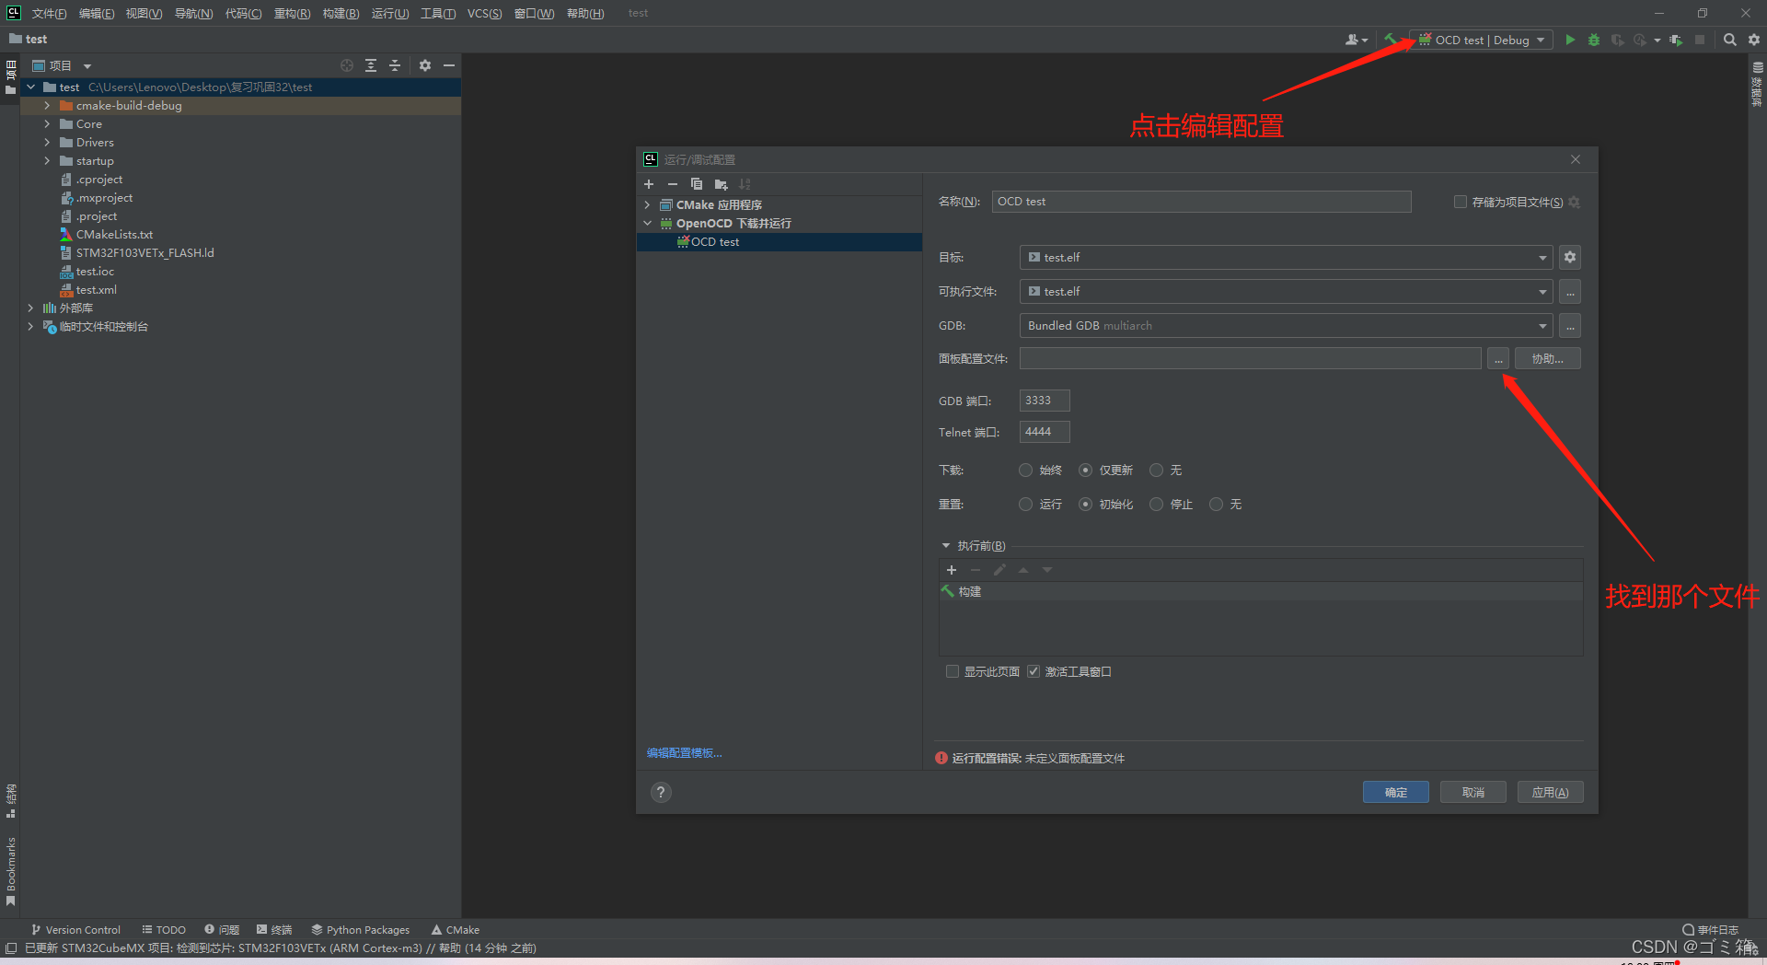The width and height of the screenshot is (1767, 965).
Task: Open the 构建 menu
Action: tap(341, 13)
